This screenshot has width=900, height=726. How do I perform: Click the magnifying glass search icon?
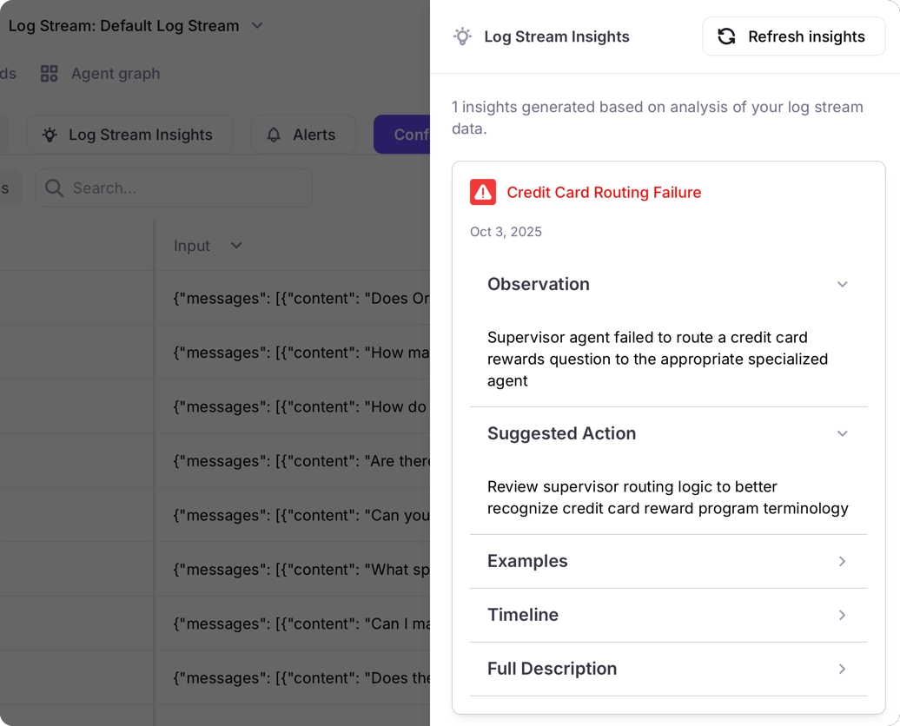54,188
